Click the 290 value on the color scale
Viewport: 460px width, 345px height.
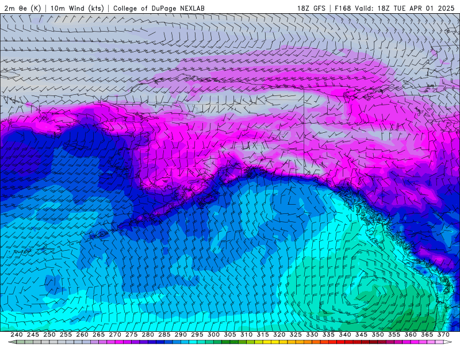[181, 335]
